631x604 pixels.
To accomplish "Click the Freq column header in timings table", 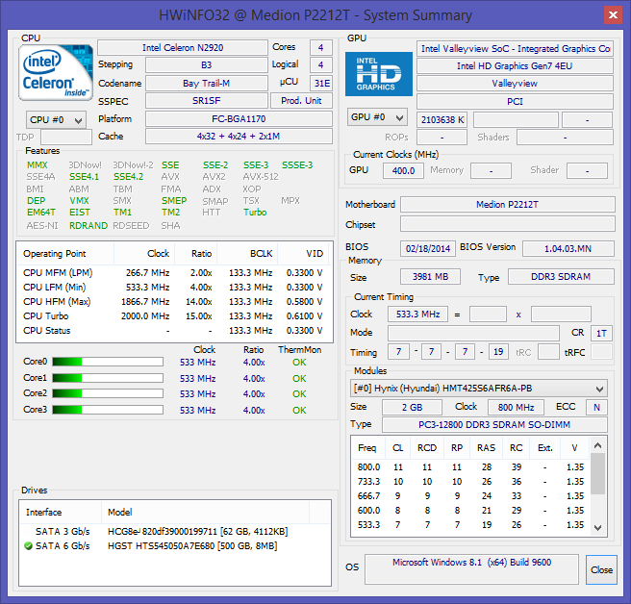I will pos(367,448).
